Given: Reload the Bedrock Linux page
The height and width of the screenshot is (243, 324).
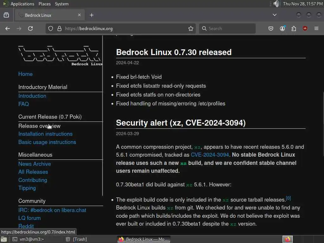Looking at the screenshot, I should pos(30,28).
